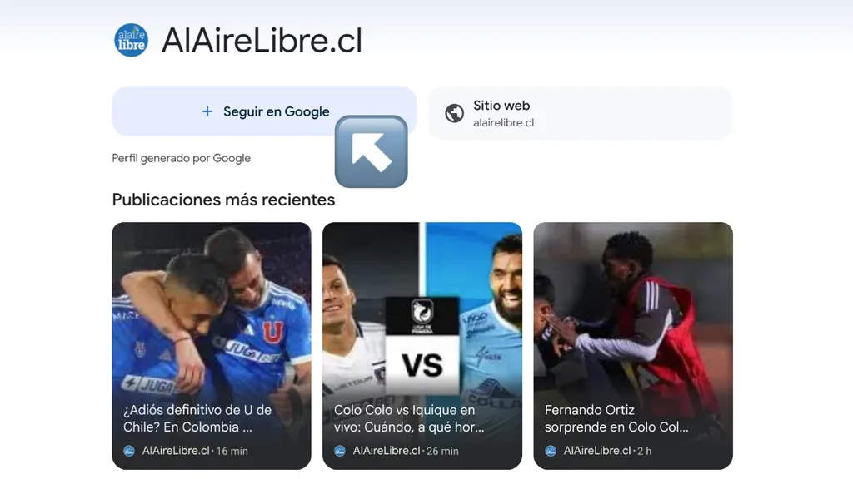Click the Perfil generado por Google text

pos(181,158)
